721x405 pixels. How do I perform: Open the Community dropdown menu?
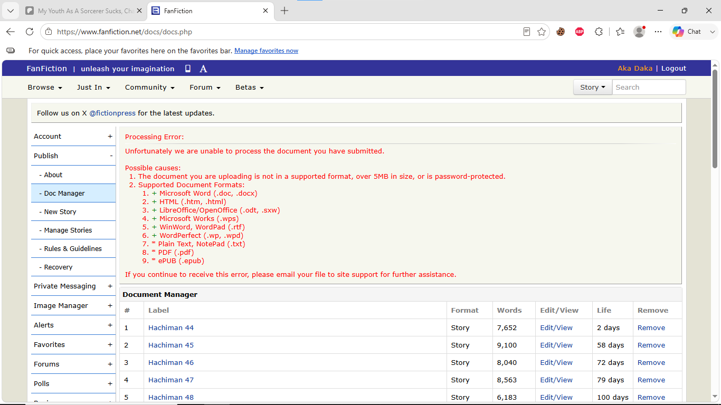(x=150, y=88)
